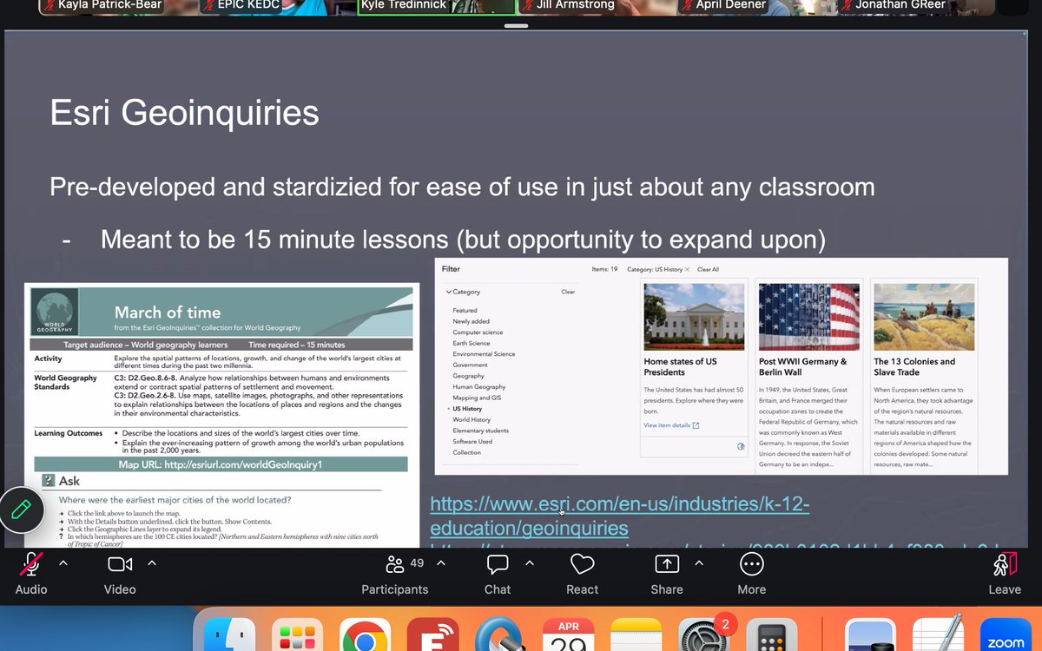Open Calendar app showing APR 29
This screenshot has height=651, width=1042.
[569, 635]
